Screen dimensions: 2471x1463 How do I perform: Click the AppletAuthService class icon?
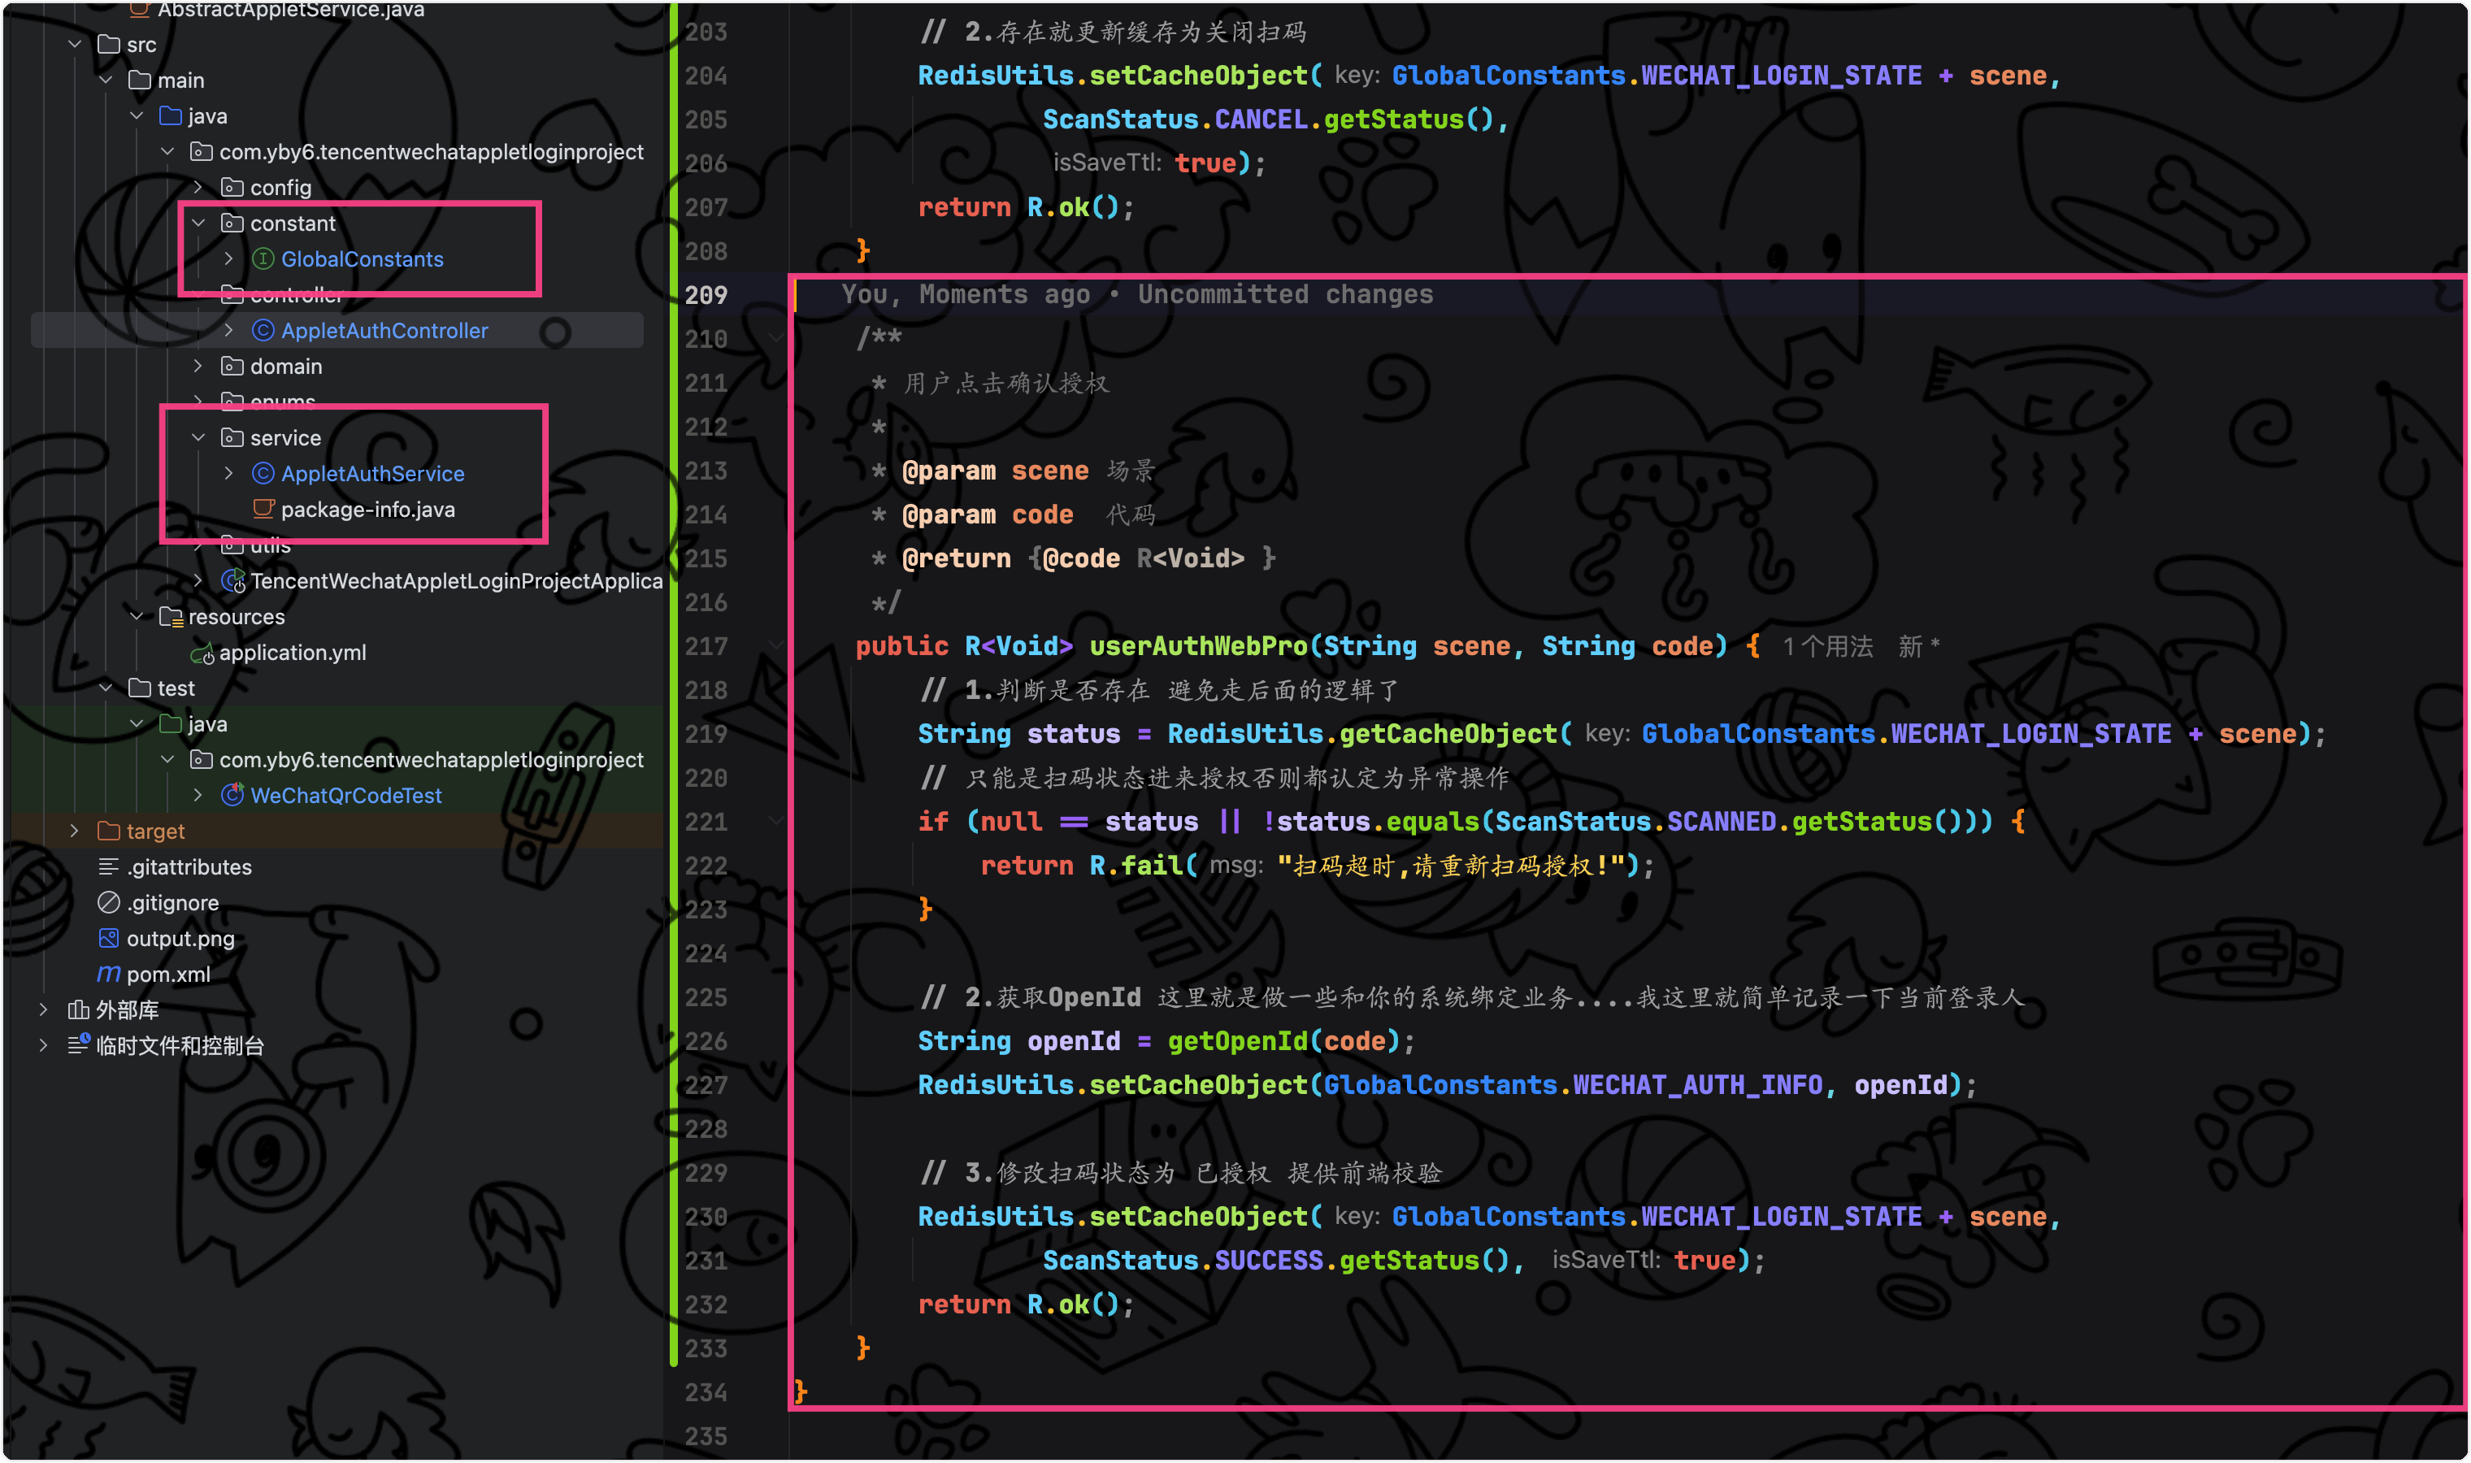tap(263, 474)
